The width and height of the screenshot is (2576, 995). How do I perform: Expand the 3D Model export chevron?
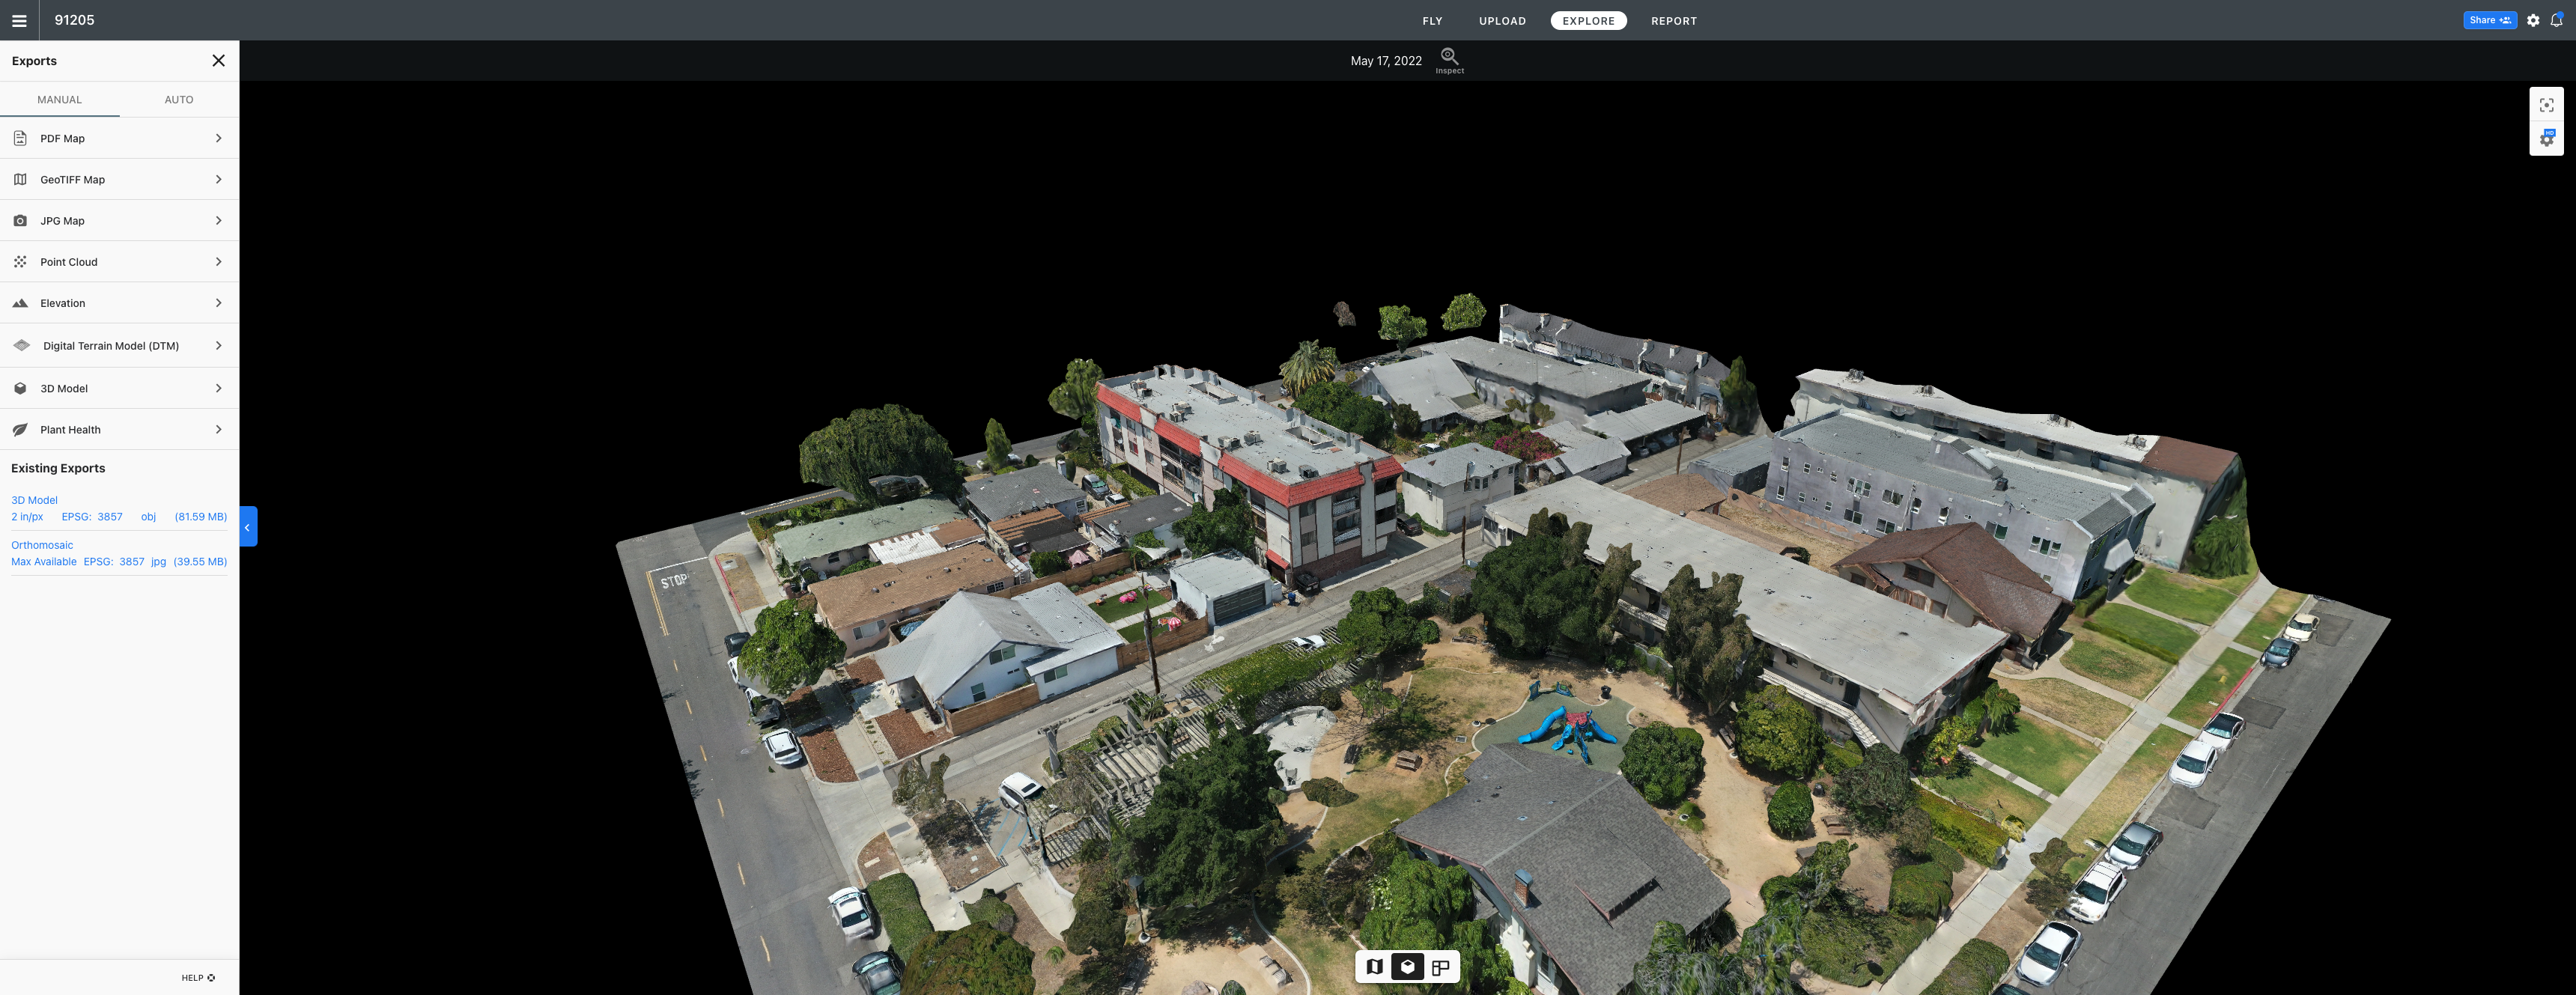pos(218,388)
